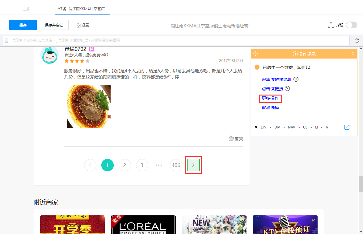Viewport: 363px width, 236px height.
Task: Switch to the 主页 tab
Action: click(x=27, y=9)
